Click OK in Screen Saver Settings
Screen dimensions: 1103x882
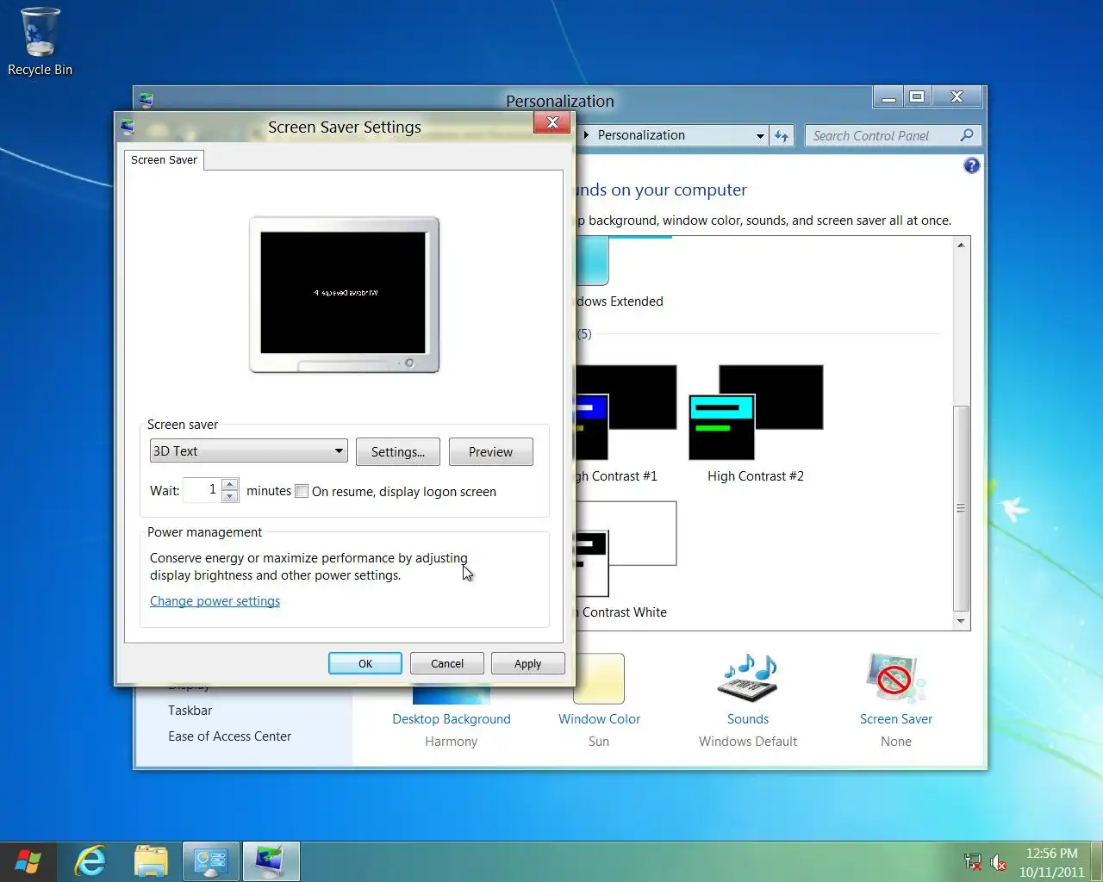coord(365,663)
